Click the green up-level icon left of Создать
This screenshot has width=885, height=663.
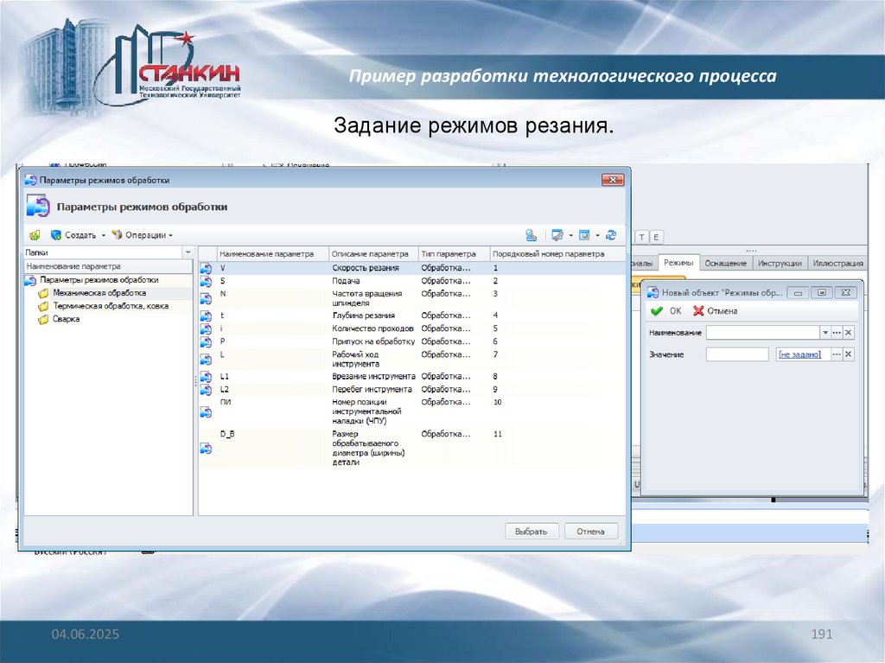coord(35,235)
